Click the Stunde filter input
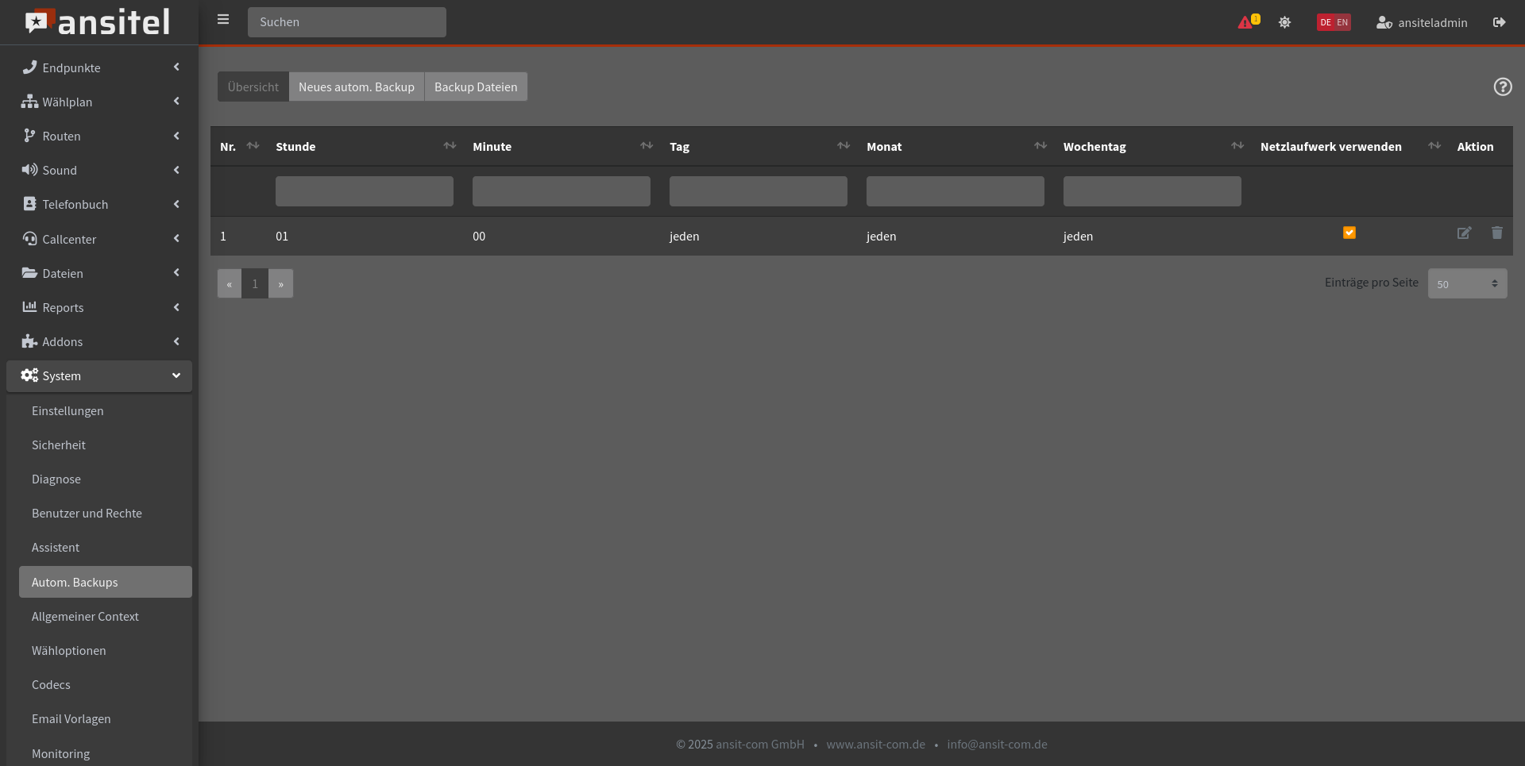 (365, 191)
